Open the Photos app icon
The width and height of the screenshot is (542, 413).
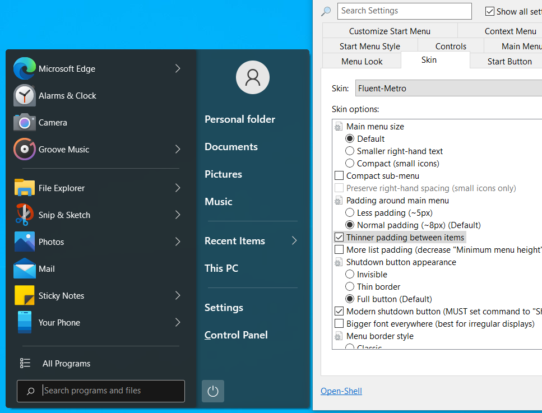tap(25, 242)
